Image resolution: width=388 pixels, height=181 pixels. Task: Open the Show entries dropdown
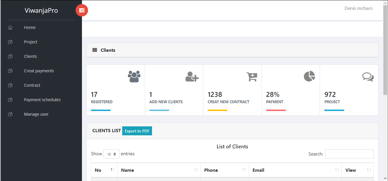click(111, 154)
